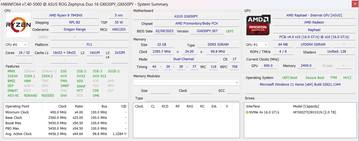Click the Secure Boot label
359x141 pixels.
(315, 78)
